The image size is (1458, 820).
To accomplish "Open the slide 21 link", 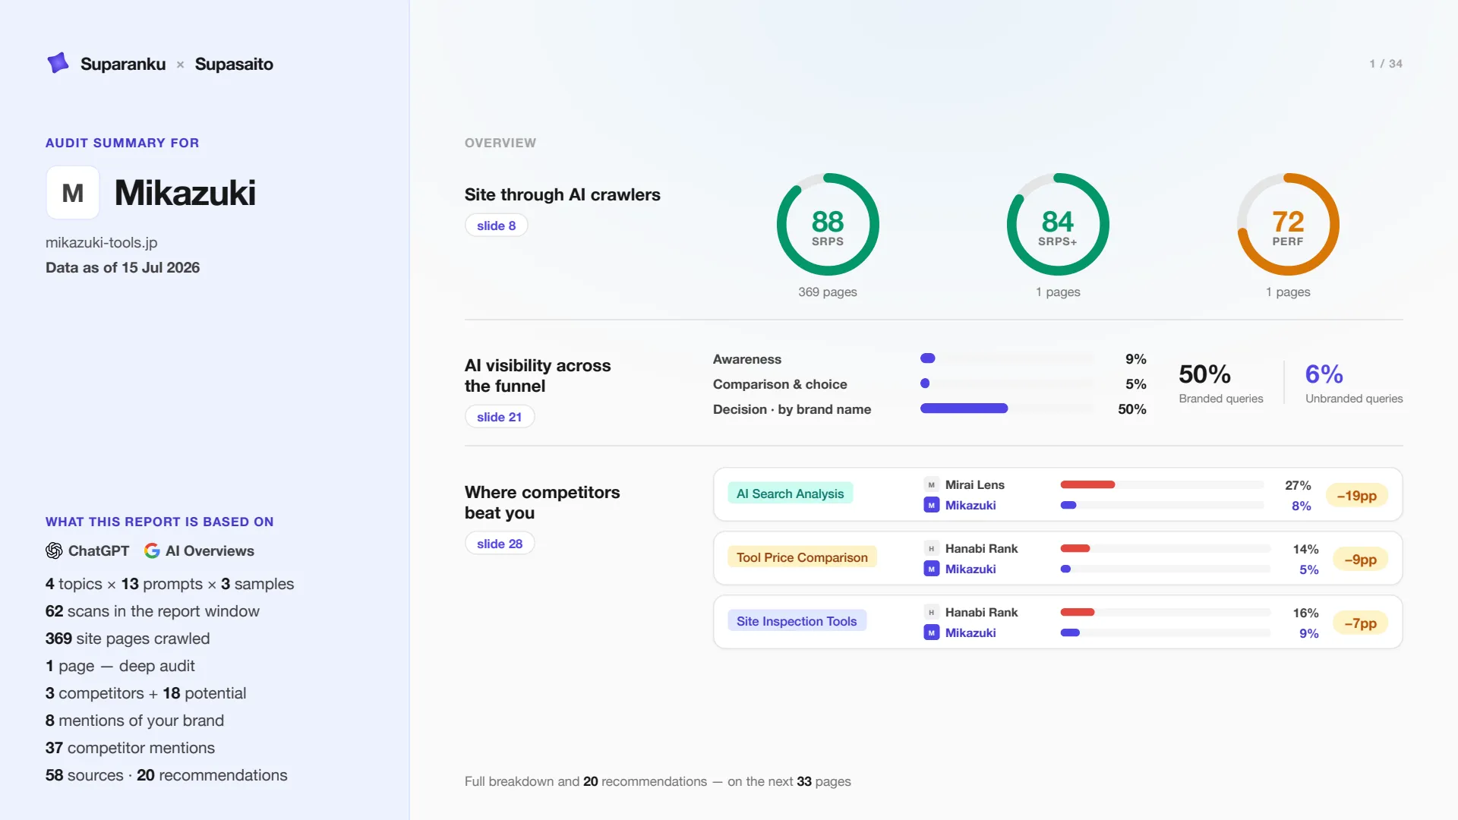I will (499, 417).
